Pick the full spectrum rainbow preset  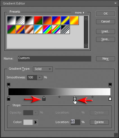(x=47, y=29)
